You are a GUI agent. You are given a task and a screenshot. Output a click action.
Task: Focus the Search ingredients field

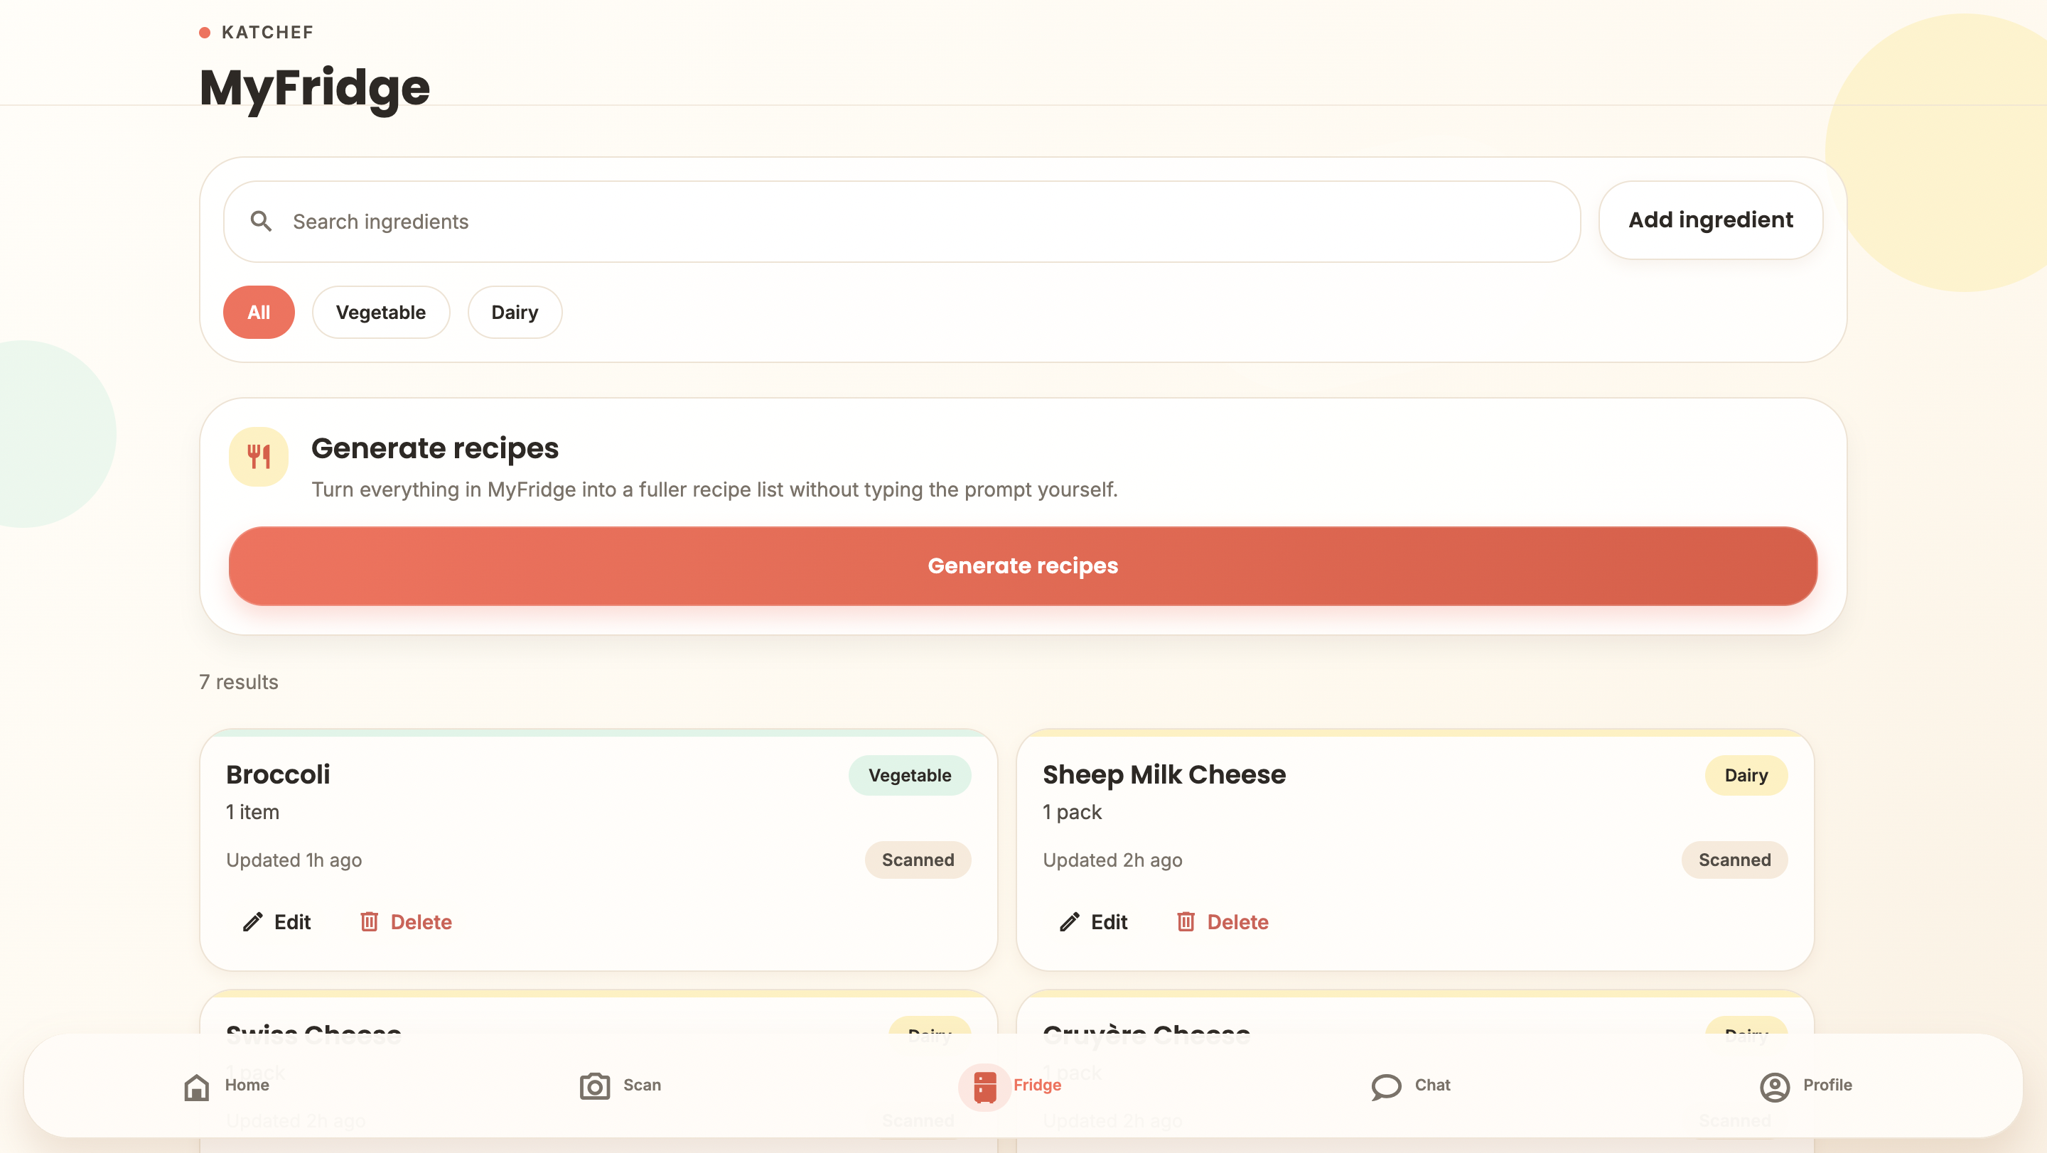coord(901,222)
